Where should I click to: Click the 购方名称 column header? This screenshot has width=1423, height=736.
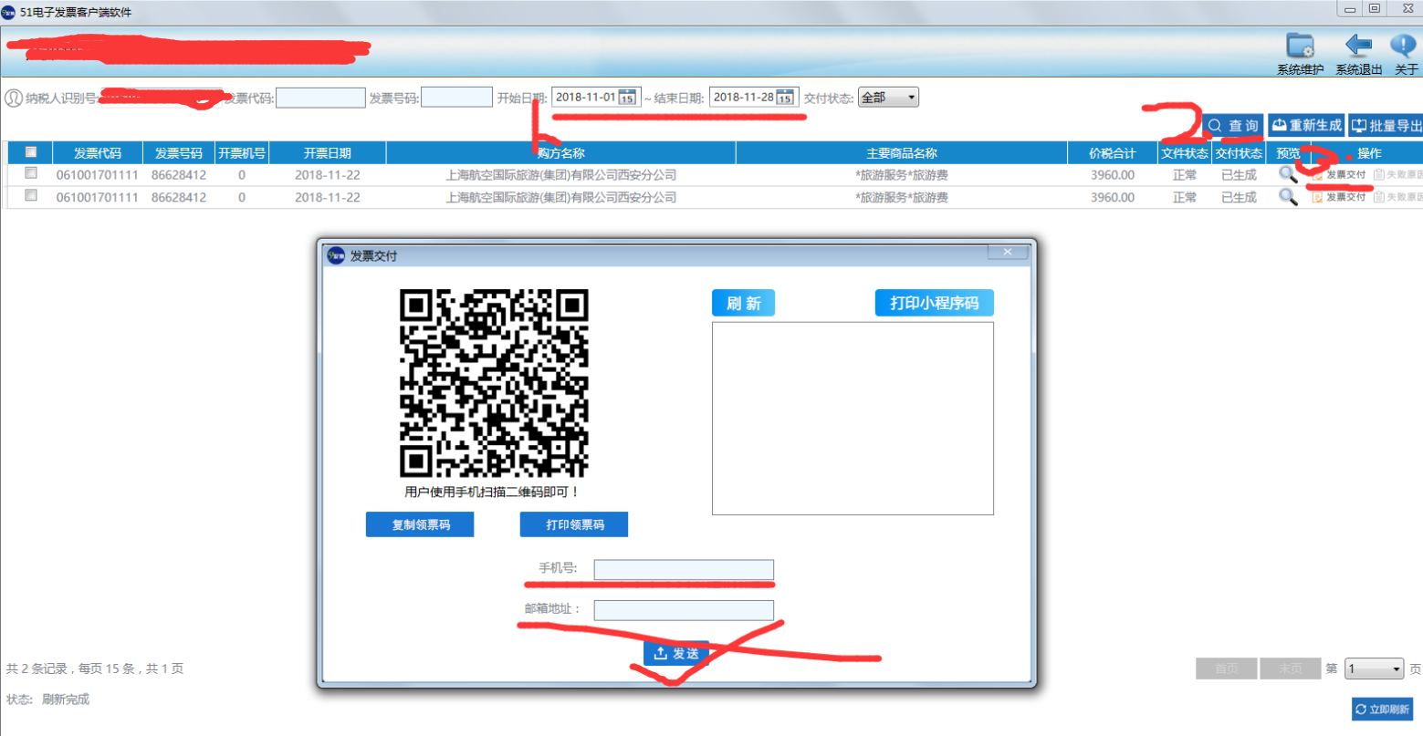561,153
